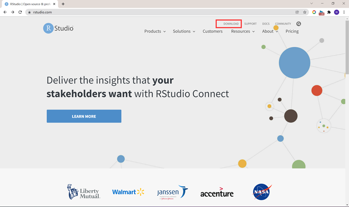
Task: Open the COMMUNITY link
Action: point(283,24)
